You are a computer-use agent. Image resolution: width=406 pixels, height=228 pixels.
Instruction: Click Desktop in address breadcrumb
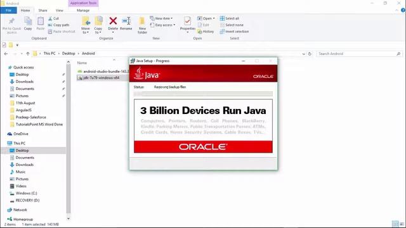point(69,53)
